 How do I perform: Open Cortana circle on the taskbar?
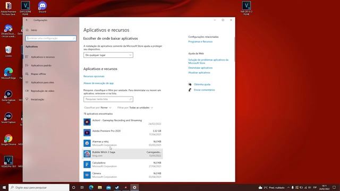tap(73, 187)
